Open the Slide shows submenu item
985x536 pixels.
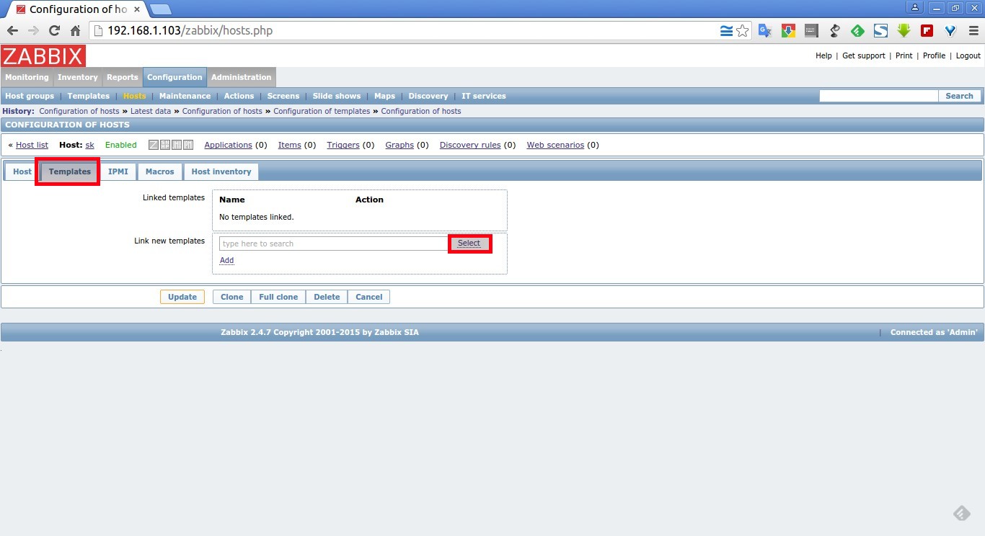pos(337,96)
